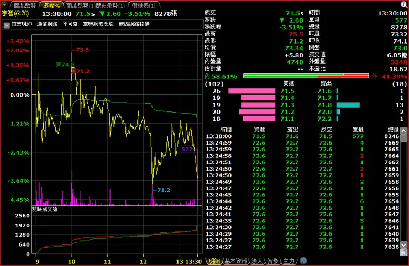Screen dimensions: 409x266
Task: Click the +2.43% label on chart axis
Action: click(x=18, y=41)
